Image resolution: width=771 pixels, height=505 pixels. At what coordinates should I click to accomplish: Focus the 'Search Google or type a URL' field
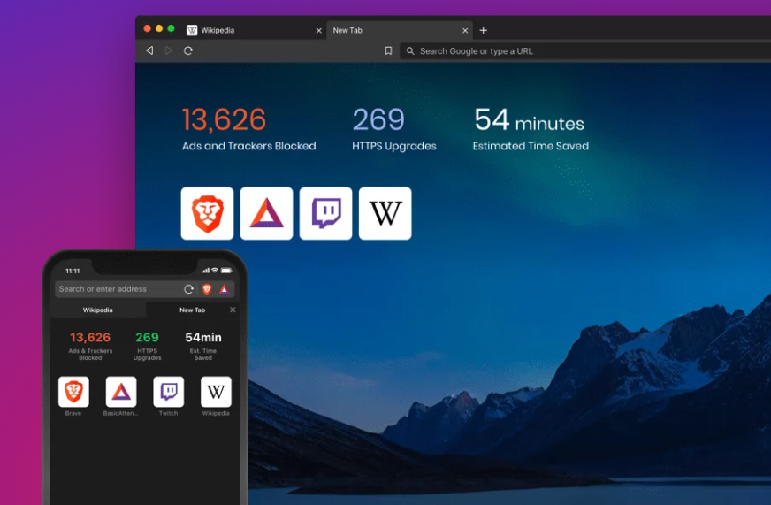pos(585,50)
